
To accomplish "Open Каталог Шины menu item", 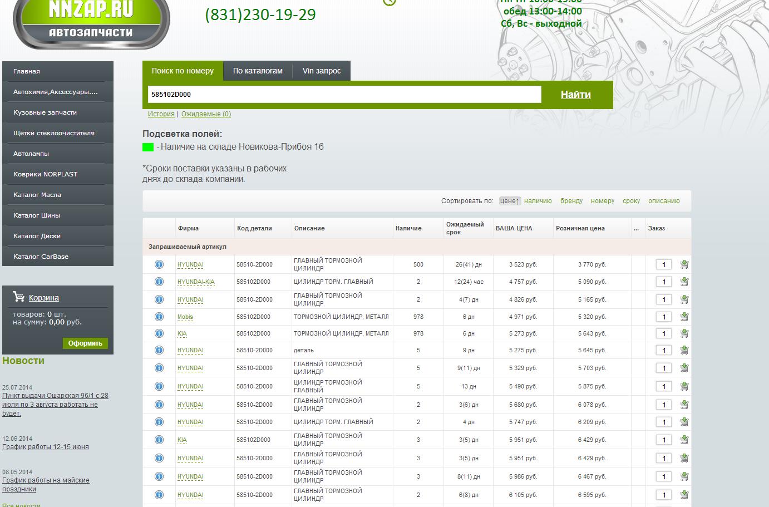I will point(58,215).
